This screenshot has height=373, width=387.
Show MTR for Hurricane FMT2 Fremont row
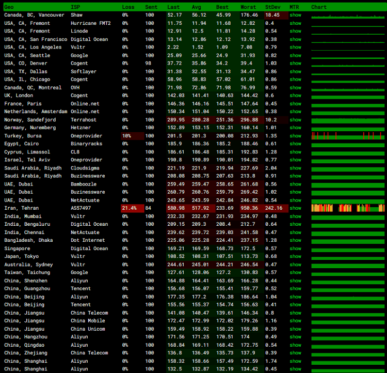[x=296, y=23]
